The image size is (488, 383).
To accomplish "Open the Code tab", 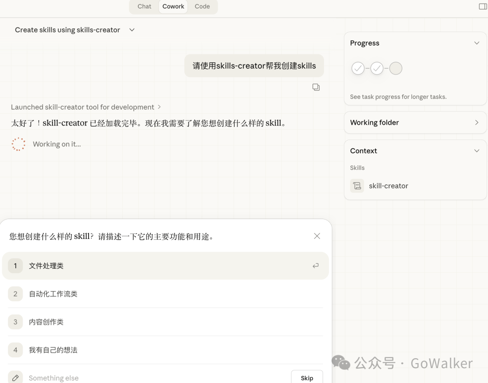I will (x=202, y=6).
